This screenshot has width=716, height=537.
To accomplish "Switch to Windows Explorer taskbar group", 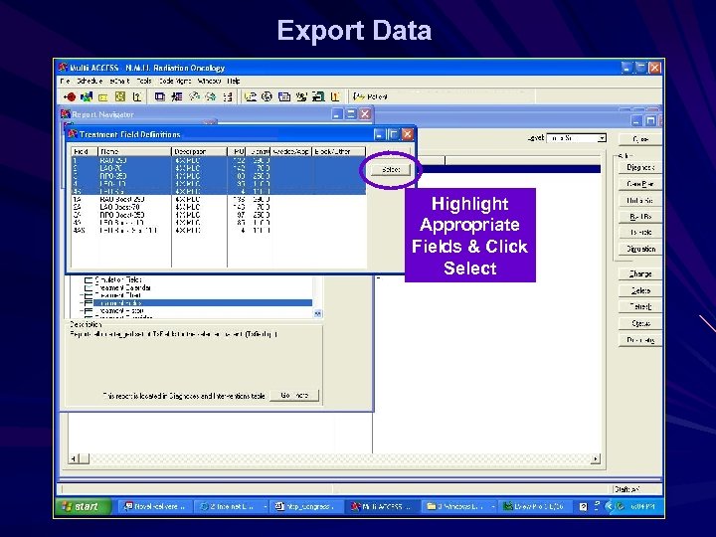I will (x=459, y=506).
